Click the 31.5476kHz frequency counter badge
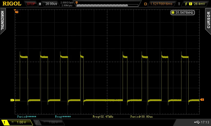The width and height of the screenshot is (211, 126). point(183,13)
